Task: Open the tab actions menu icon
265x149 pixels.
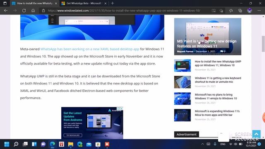Action: coord(5,3)
